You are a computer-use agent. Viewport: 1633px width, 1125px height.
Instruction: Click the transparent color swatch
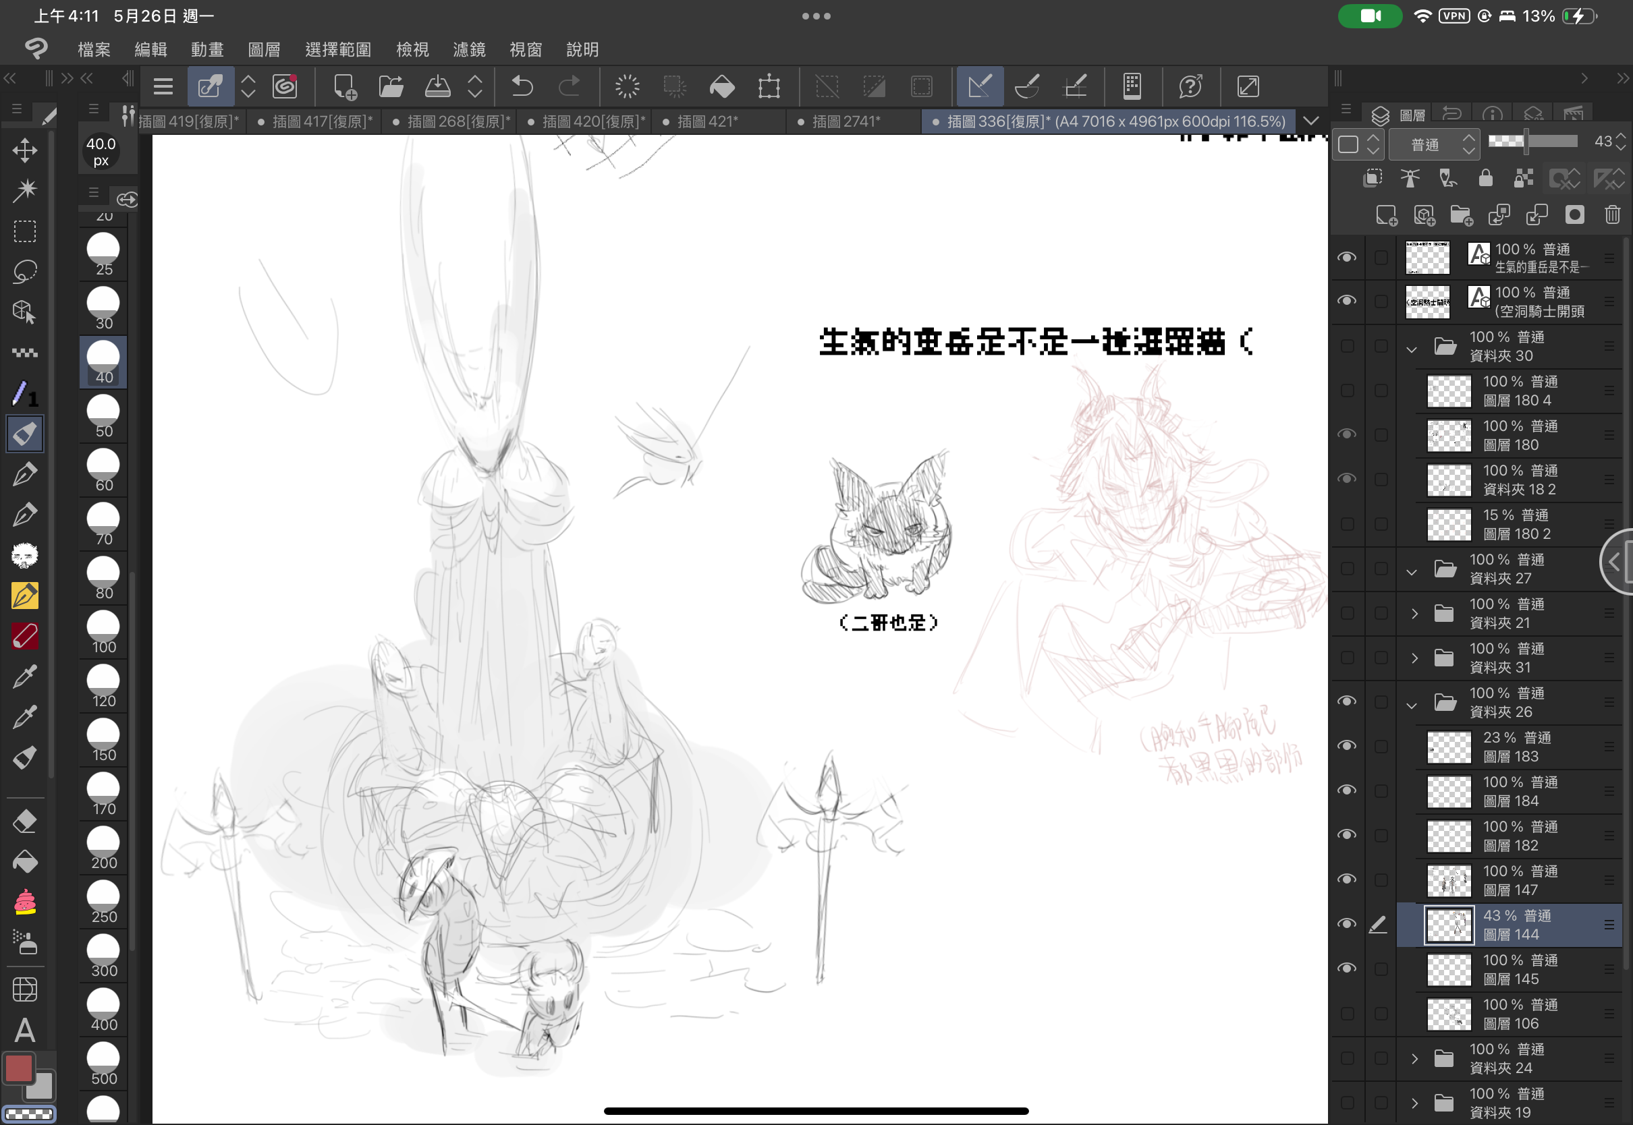tap(29, 1114)
